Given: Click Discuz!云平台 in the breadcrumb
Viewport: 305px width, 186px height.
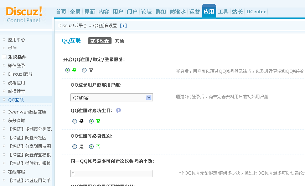Looking at the screenshot, I should coord(73,26).
